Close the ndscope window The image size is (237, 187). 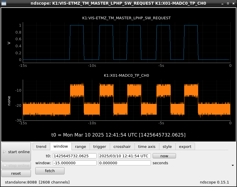click(x=233, y=4)
